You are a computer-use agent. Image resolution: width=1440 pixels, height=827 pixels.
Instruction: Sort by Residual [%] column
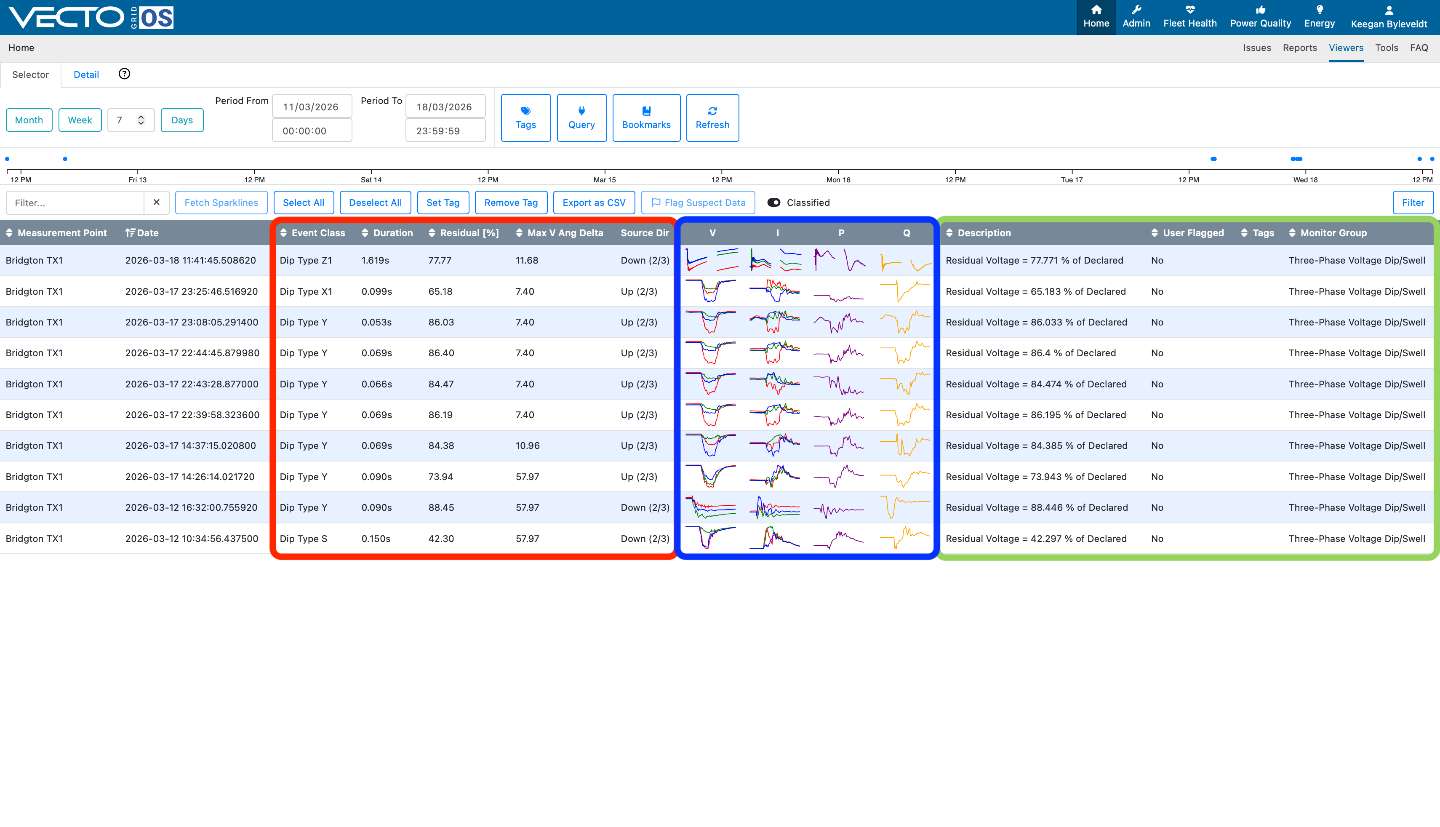(x=464, y=233)
